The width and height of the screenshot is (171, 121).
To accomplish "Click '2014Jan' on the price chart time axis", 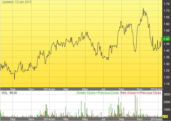I will pos(49,89).
